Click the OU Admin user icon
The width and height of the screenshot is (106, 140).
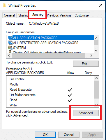10,52
